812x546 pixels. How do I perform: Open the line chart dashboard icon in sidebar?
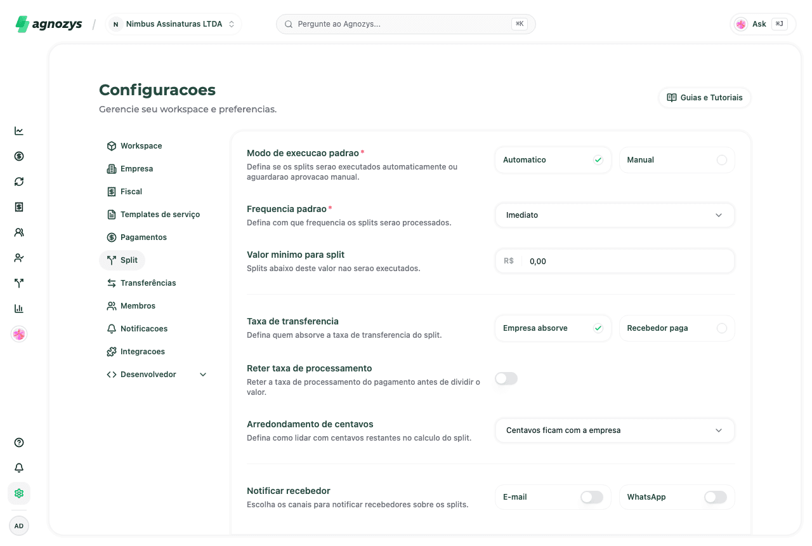(x=19, y=131)
